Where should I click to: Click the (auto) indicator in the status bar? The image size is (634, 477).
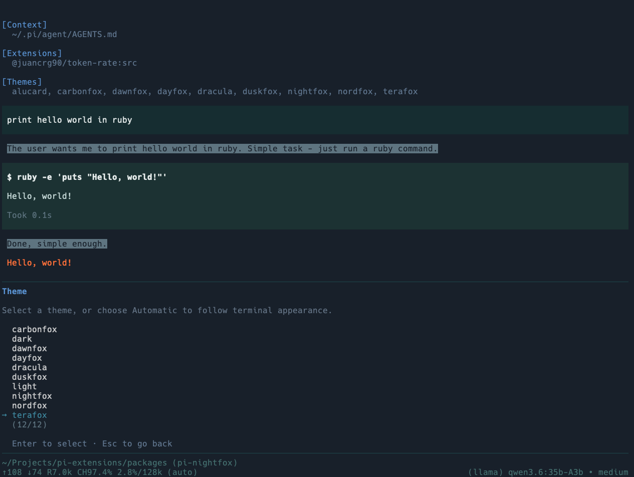(182, 472)
